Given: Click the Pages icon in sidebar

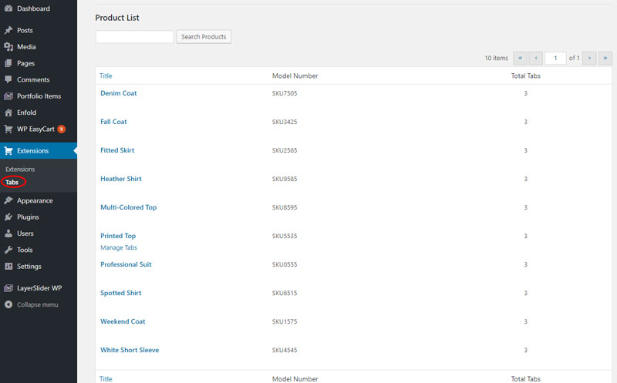Looking at the screenshot, I should point(8,63).
